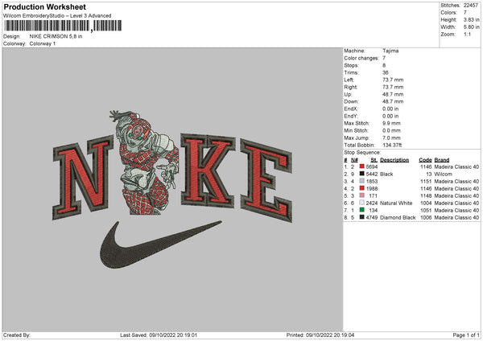The height and width of the screenshot is (341, 483).
Task: Click the Zoom value '1:1'
Action: (x=467, y=34)
